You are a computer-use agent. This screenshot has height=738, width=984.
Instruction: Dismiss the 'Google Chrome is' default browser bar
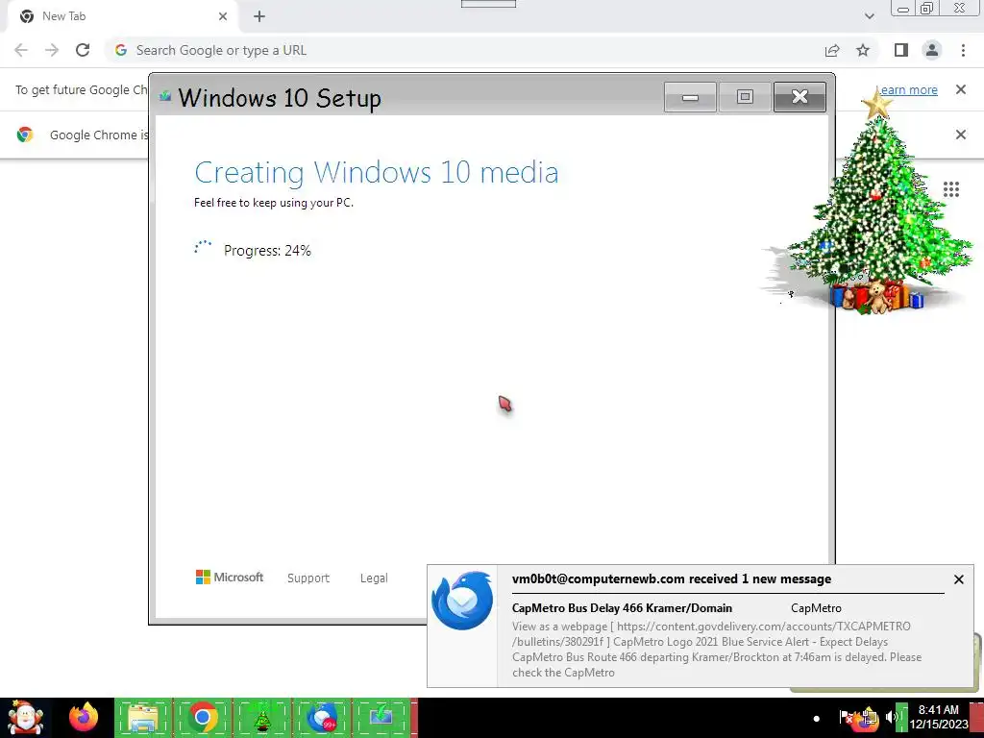coord(960,135)
